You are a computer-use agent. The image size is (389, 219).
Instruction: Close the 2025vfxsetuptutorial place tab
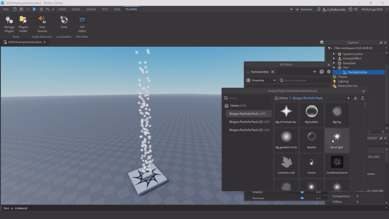[45, 42]
